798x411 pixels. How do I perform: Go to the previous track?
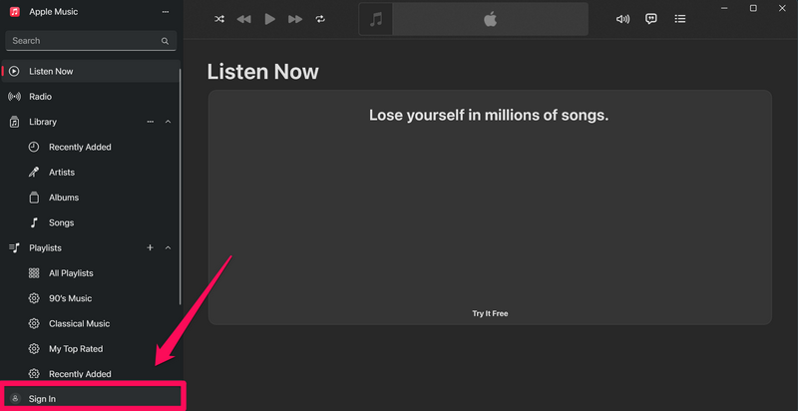pos(243,19)
